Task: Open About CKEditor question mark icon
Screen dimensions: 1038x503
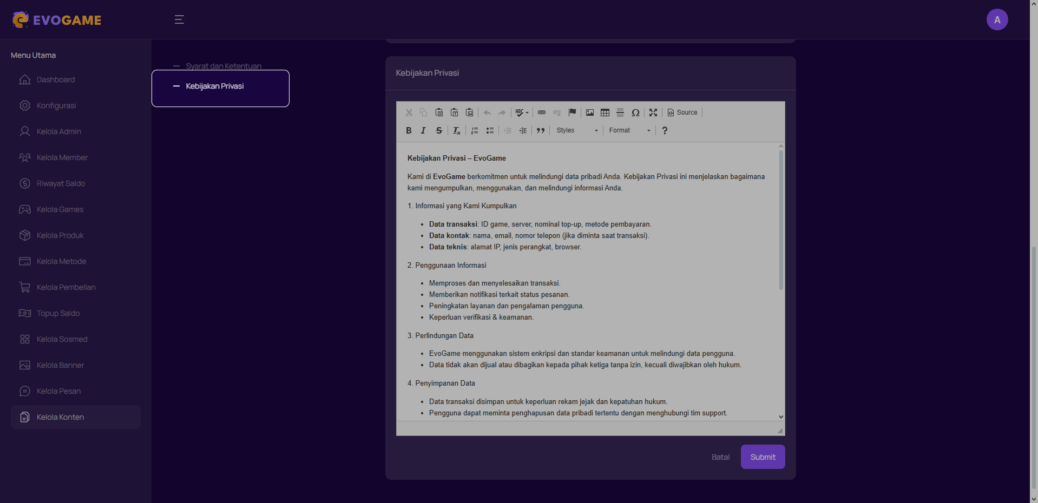Action: click(665, 130)
